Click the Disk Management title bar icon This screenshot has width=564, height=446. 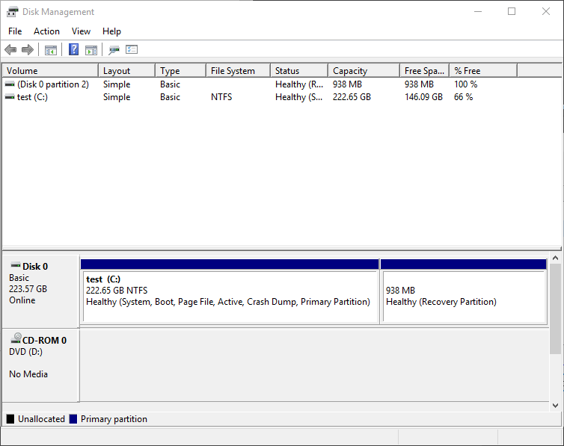pyautogui.click(x=13, y=12)
